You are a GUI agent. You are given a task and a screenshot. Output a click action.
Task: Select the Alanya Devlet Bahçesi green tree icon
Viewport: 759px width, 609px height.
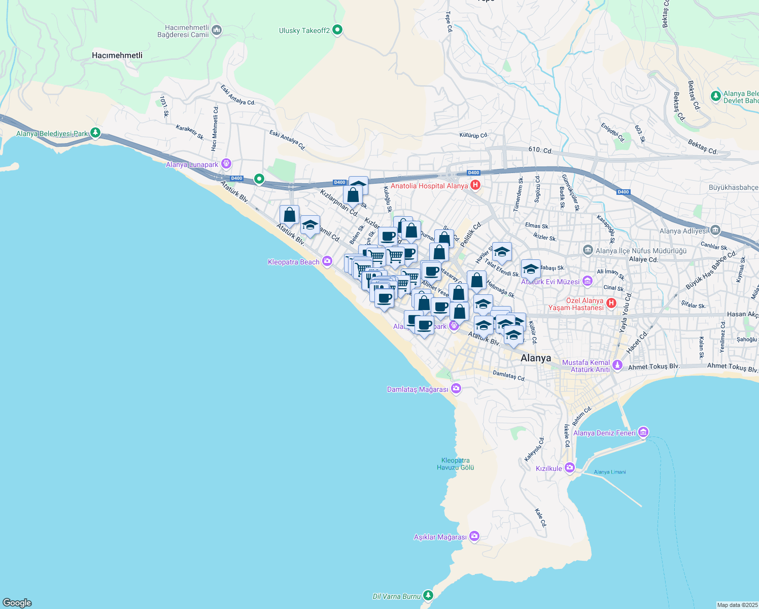tap(716, 96)
